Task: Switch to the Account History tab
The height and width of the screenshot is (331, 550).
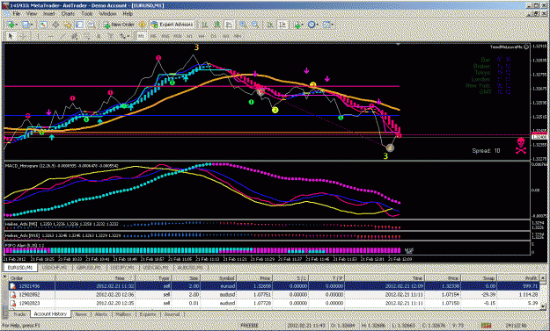Action: [x=50, y=313]
